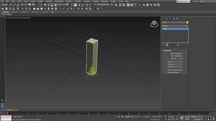The width and height of the screenshot is (216, 121).
Task: Open the Customize menu
Action: 87,1
